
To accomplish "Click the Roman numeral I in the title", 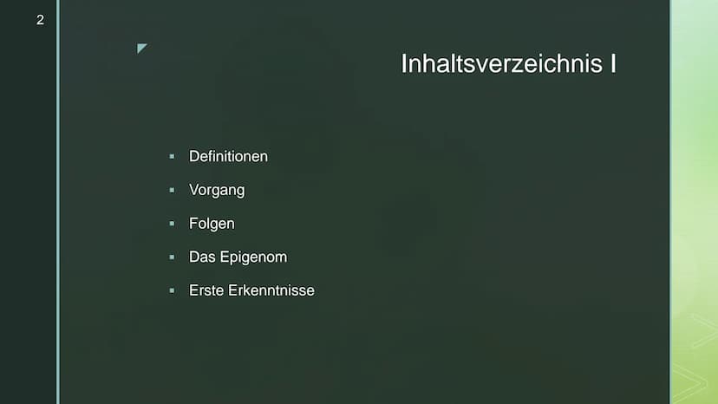I will tap(613, 63).
